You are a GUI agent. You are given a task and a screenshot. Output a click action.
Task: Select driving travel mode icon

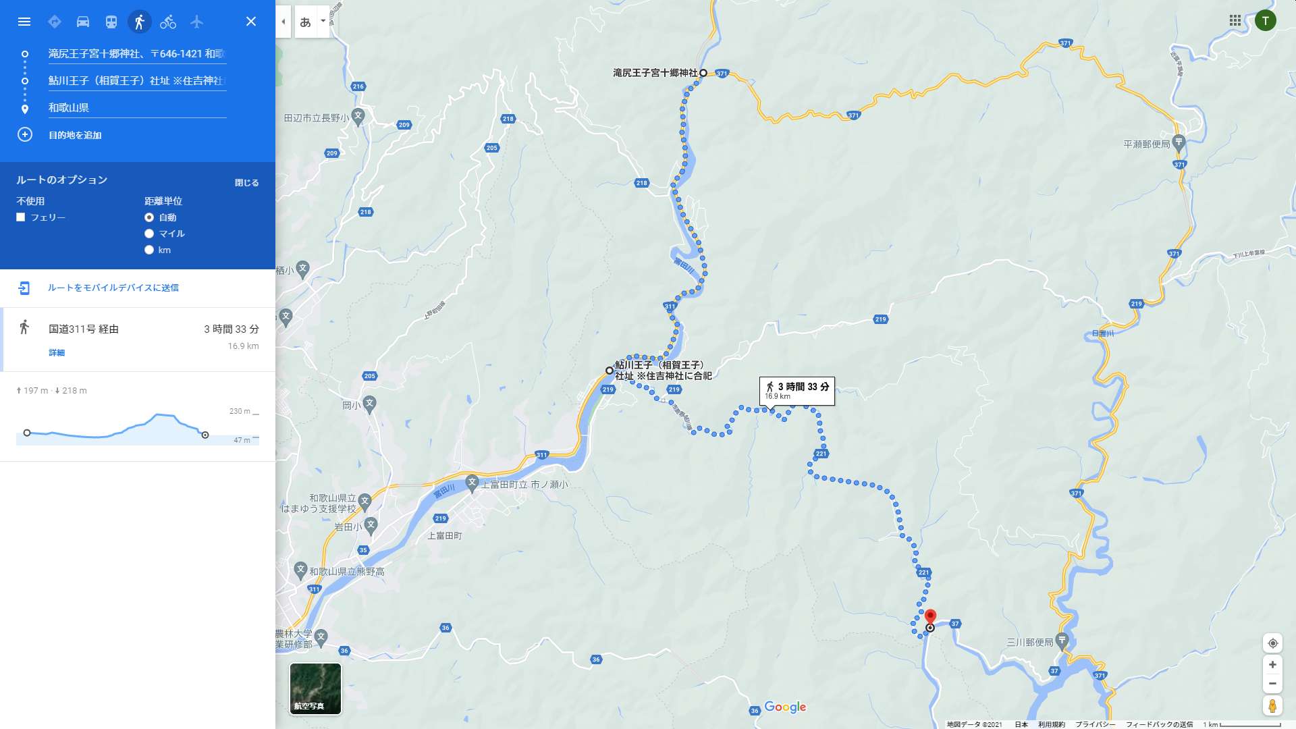[x=83, y=22]
